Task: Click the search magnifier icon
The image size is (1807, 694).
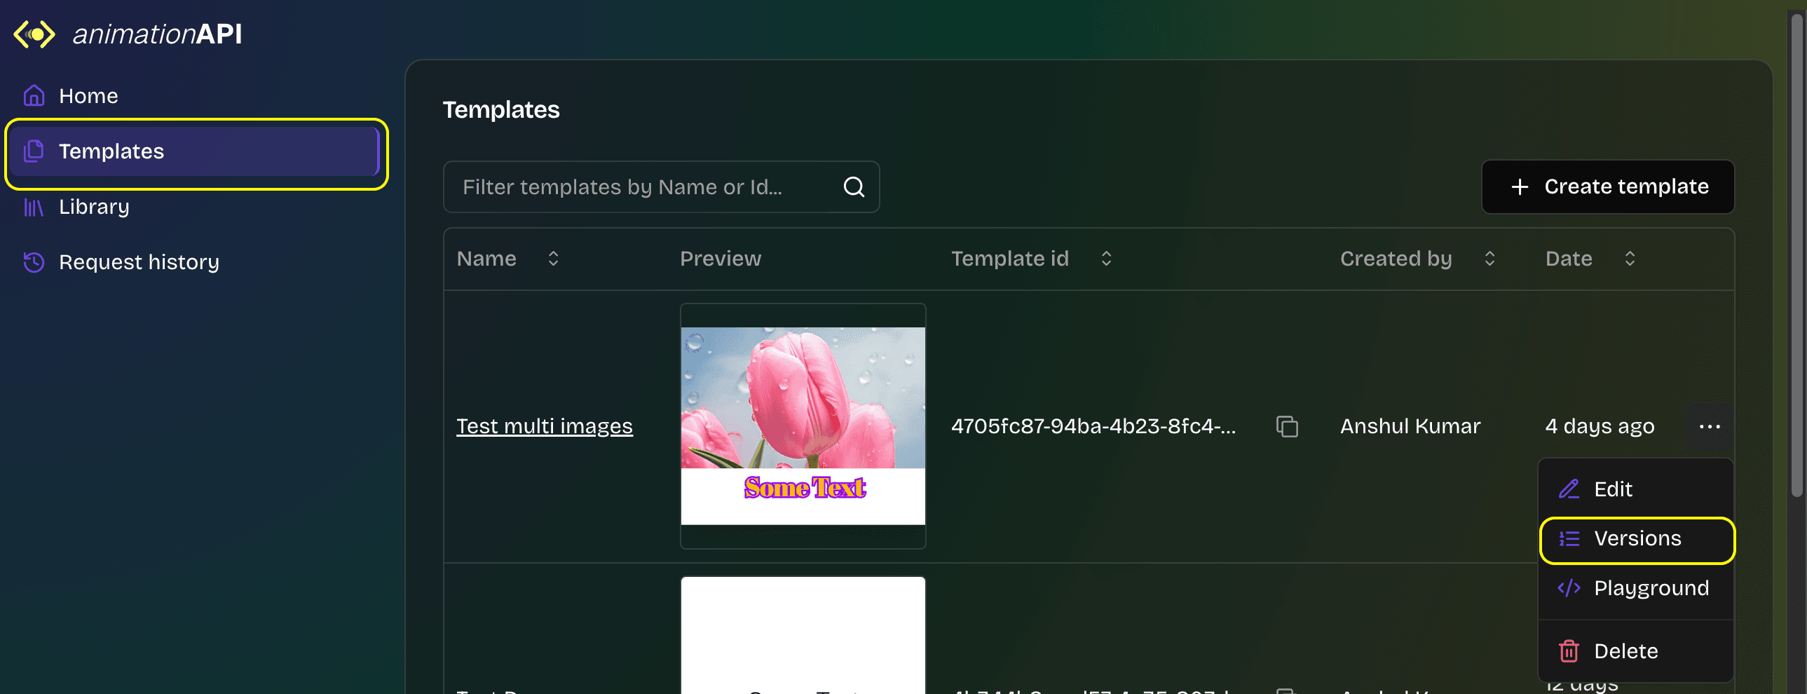Action: (x=853, y=186)
